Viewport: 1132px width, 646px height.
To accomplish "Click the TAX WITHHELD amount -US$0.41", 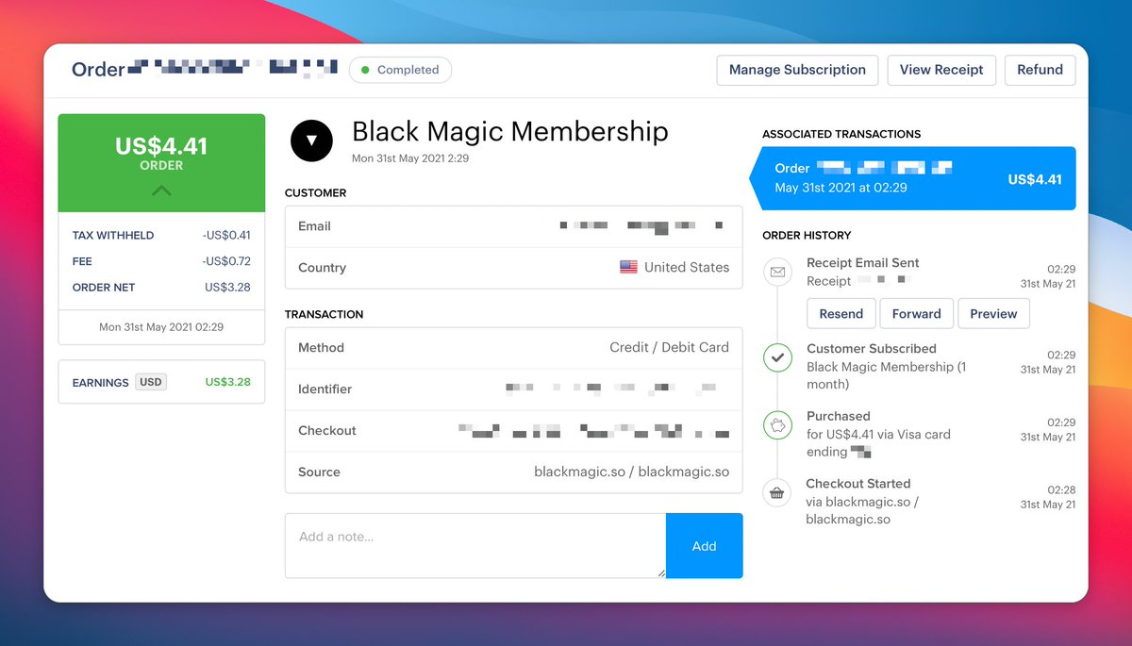I will pos(226,235).
